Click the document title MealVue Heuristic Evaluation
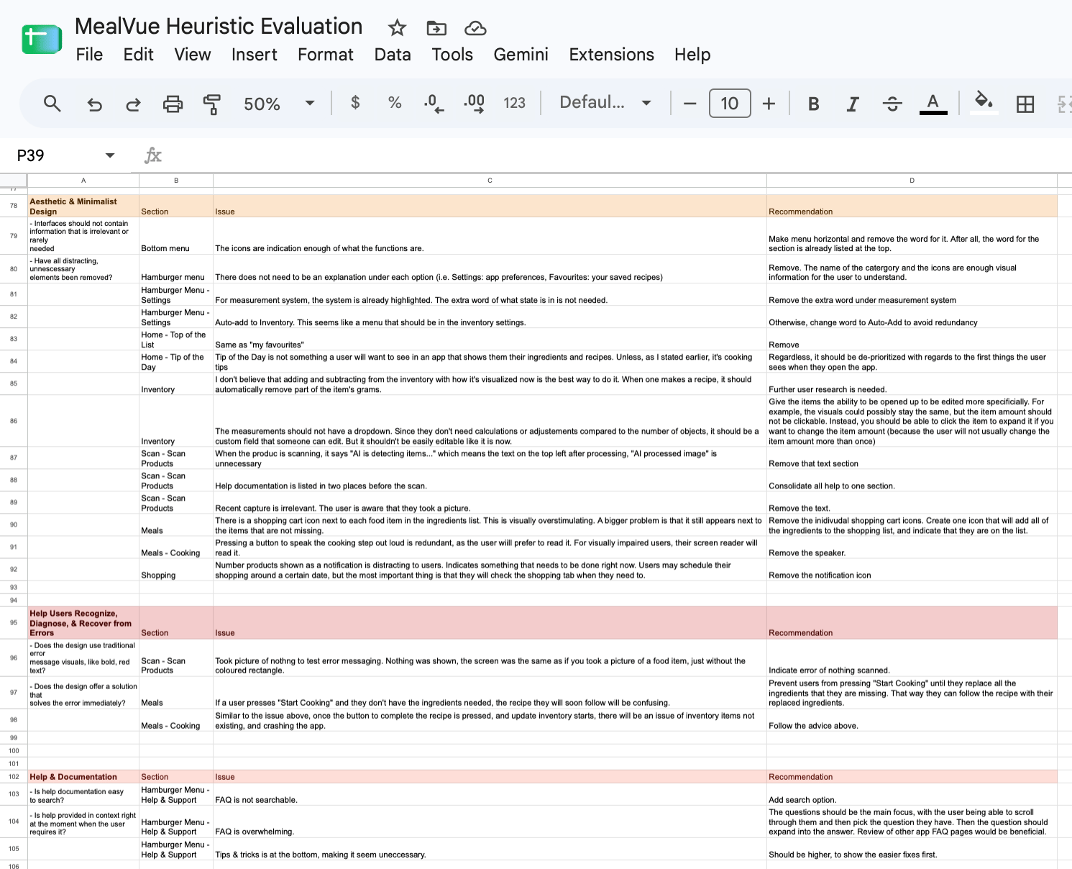The image size is (1072, 869). click(x=219, y=26)
